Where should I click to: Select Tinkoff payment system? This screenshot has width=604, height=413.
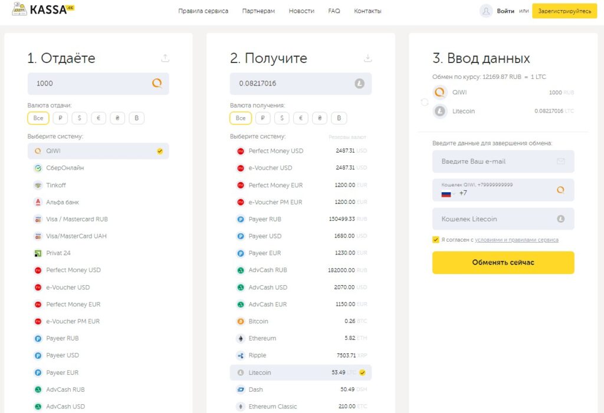click(99, 185)
